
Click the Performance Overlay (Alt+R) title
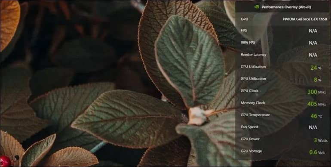[x=286, y=7]
